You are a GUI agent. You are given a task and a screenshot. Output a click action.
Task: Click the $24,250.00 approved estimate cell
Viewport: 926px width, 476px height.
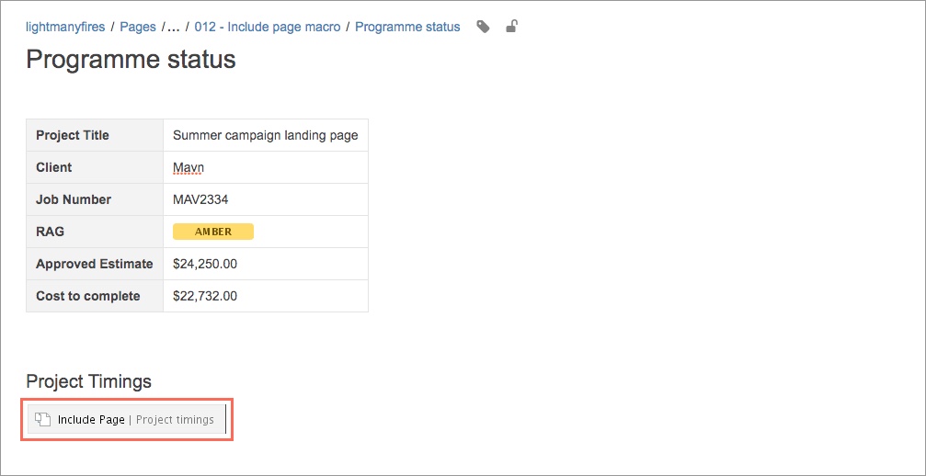[266, 264]
